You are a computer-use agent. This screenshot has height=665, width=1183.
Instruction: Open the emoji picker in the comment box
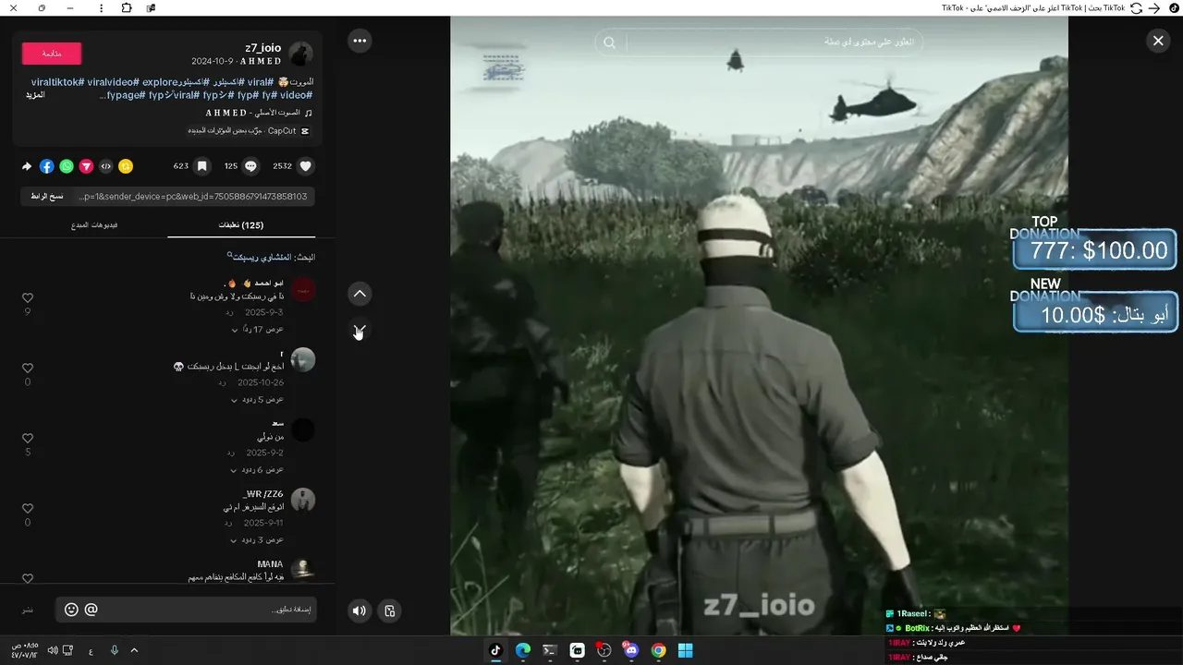pos(71,610)
